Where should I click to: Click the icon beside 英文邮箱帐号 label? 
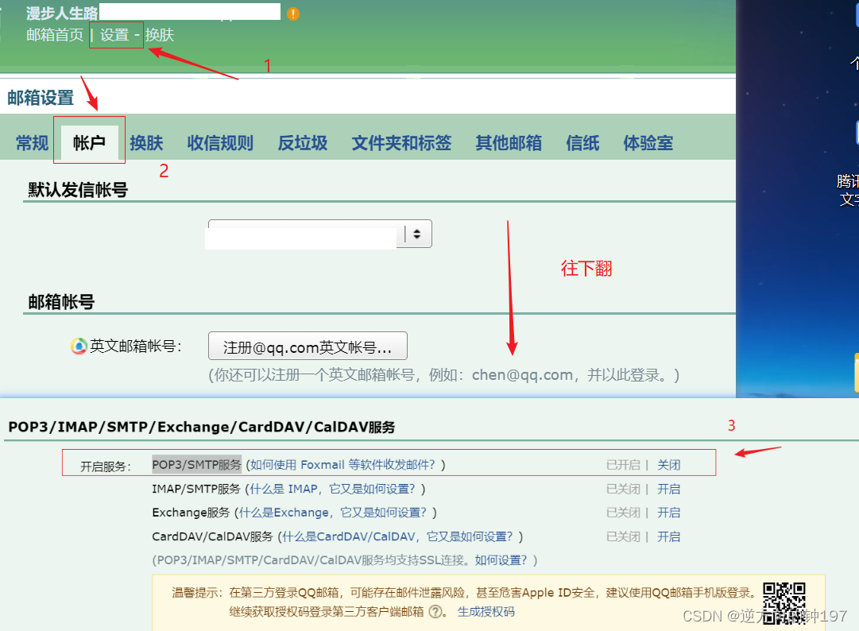(79, 346)
